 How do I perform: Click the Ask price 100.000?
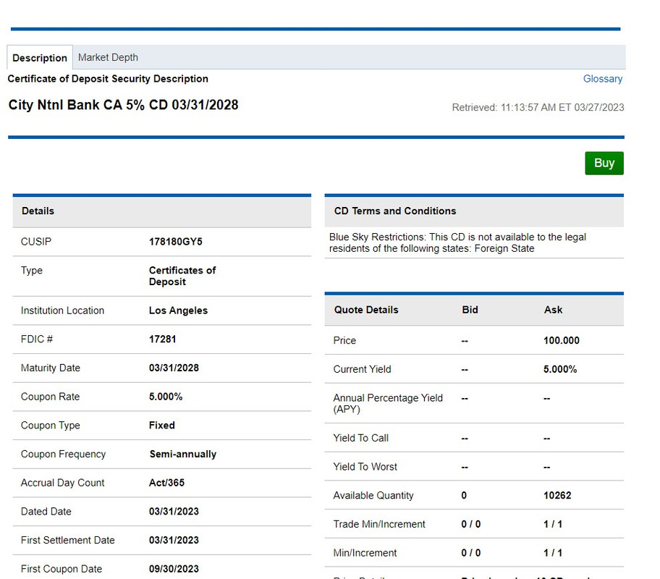point(561,340)
